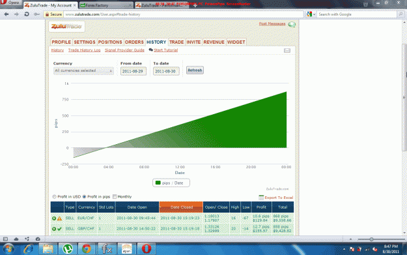Sort by the Date Open column header
Viewport: 407px width, 255px height.
coord(137,207)
